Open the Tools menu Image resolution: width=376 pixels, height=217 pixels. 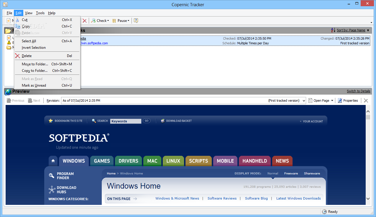(x=40, y=13)
